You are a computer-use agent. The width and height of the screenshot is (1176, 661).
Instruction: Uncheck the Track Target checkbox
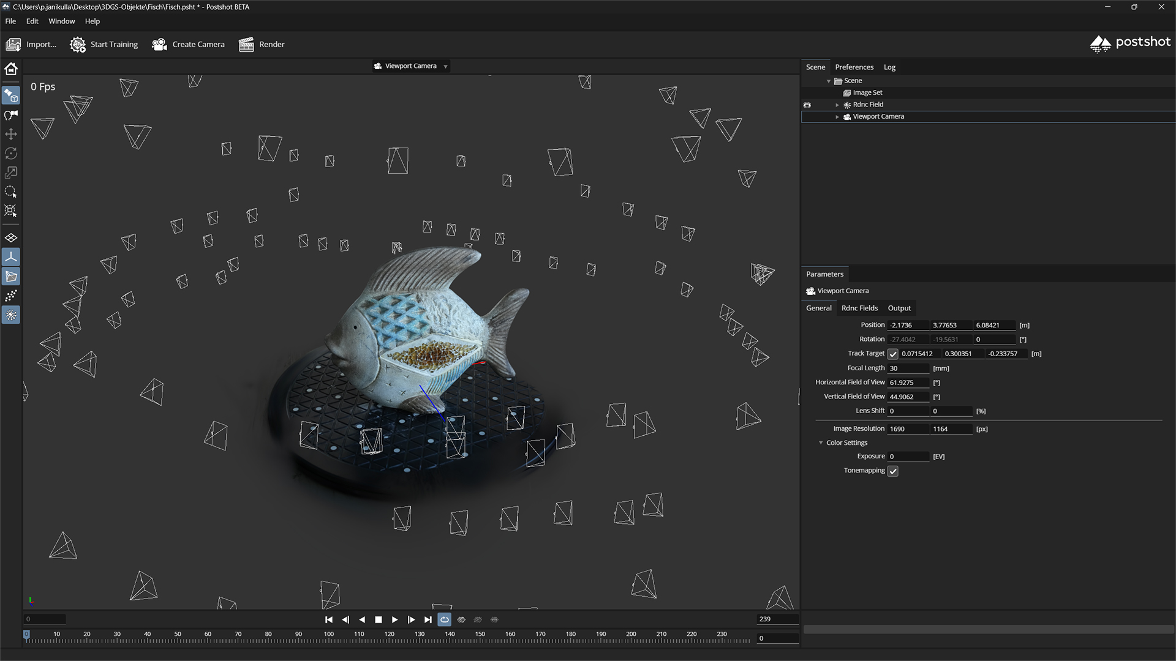click(x=893, y=354)
